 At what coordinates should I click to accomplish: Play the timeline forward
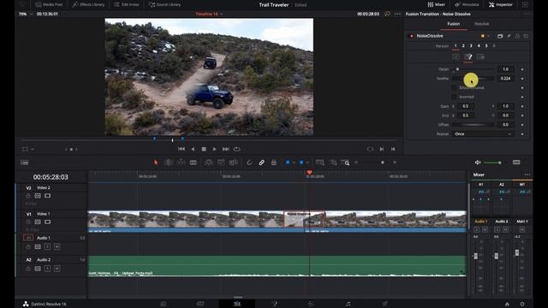(214, 149)
